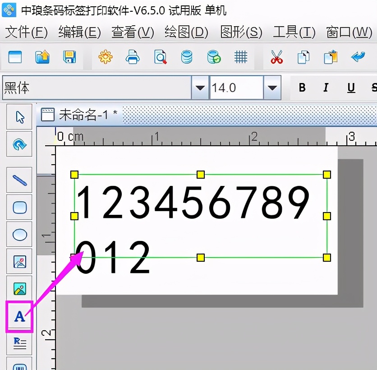Click the New label document icon
The width and height of the screenshot is (377, 370).
coord(15,57)
